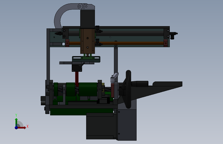Screen dimensions: 223x144
Task: Click the red X axis arrow of the triad
Action: pos(22,128)
